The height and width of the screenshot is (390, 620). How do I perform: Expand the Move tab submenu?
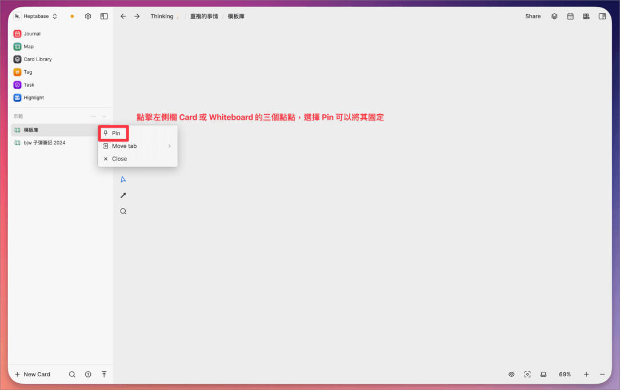tap(138, 146)
